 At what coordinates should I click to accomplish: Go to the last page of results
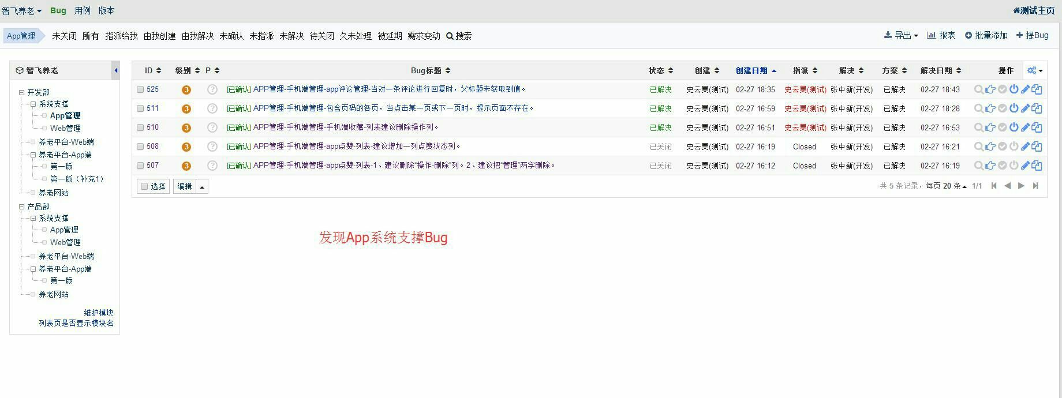pyautogui.click(x=1035, y=186)
